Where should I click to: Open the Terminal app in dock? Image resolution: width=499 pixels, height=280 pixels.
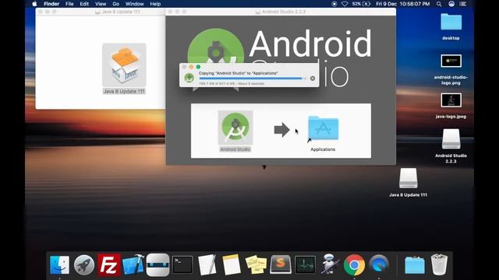tap(182, 264)
